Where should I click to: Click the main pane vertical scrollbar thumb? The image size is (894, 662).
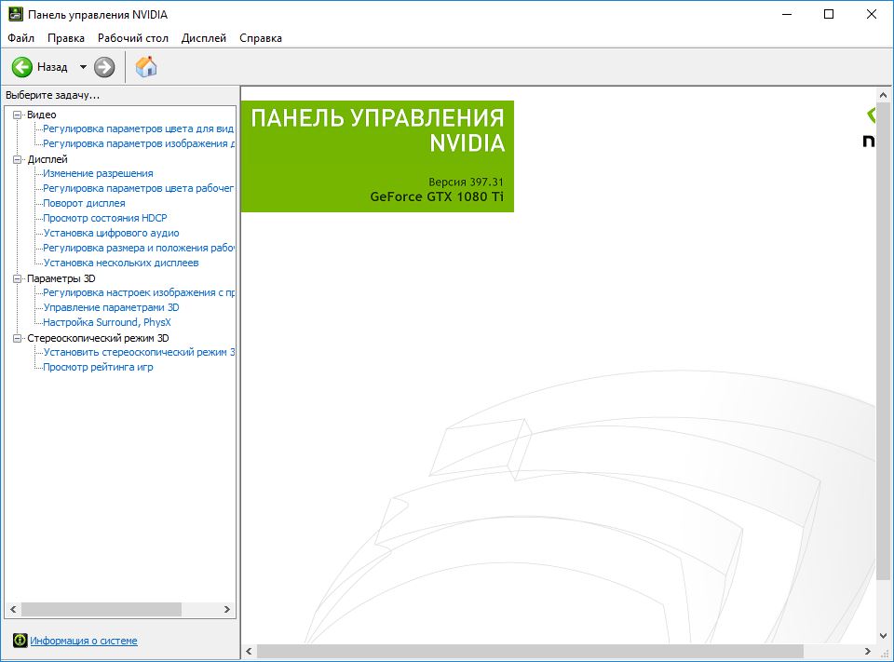coord(883,342)
